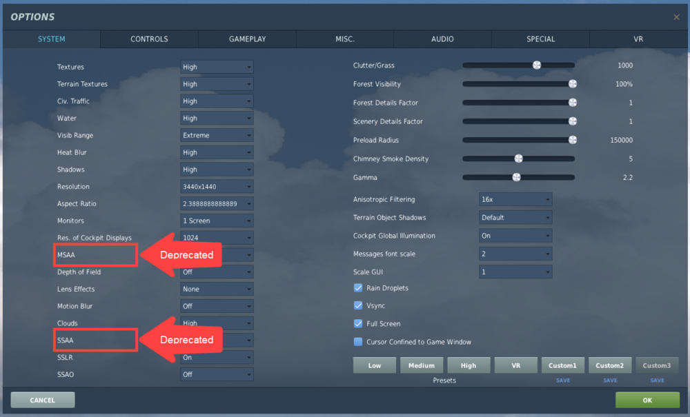690x417 pixels.
Task: Click the Chimney Smoke Density slider handle
Action: pos(518,159)
